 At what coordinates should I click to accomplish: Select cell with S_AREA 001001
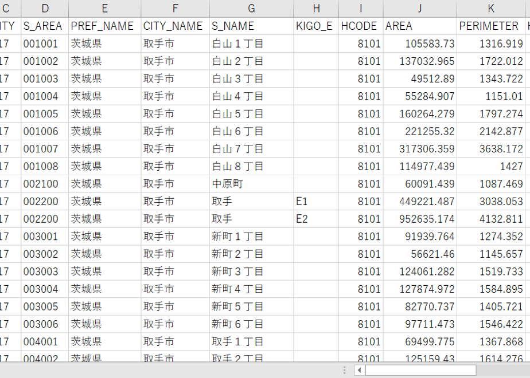point(45,44)
